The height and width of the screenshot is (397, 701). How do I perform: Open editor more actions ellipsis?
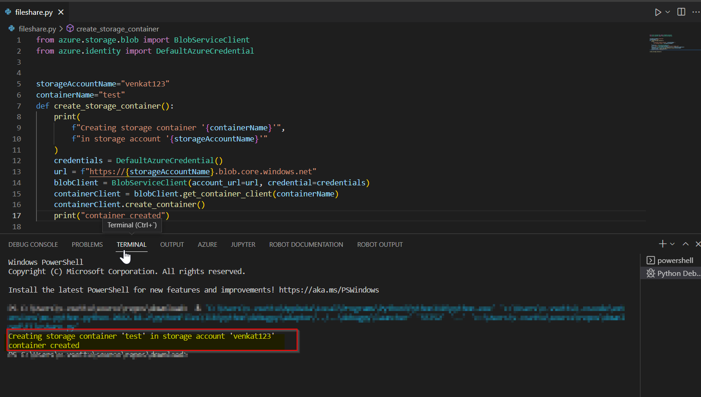coord(695,12)
